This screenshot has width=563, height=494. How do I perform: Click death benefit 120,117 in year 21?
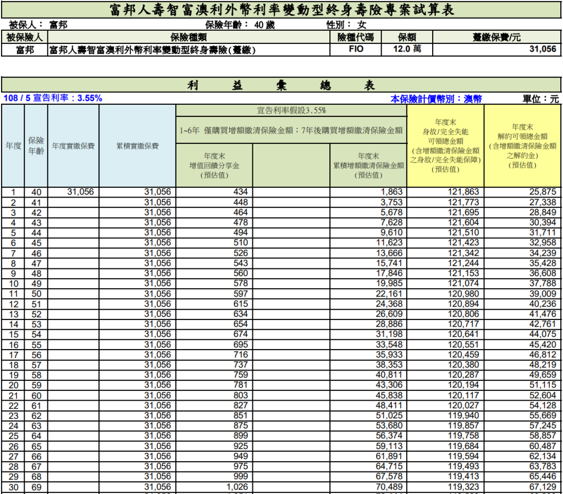click(463, 395)
